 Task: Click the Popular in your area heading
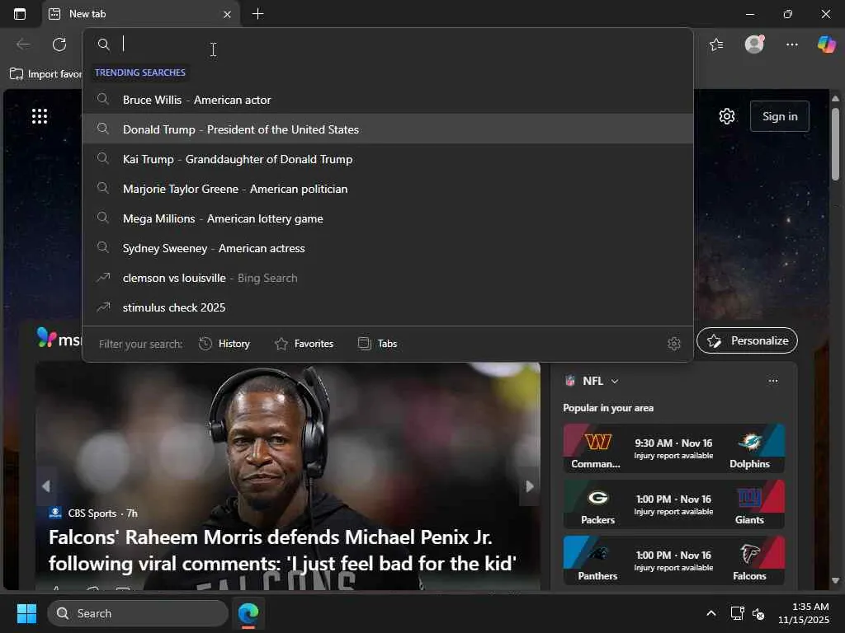[x=608, y=407]
